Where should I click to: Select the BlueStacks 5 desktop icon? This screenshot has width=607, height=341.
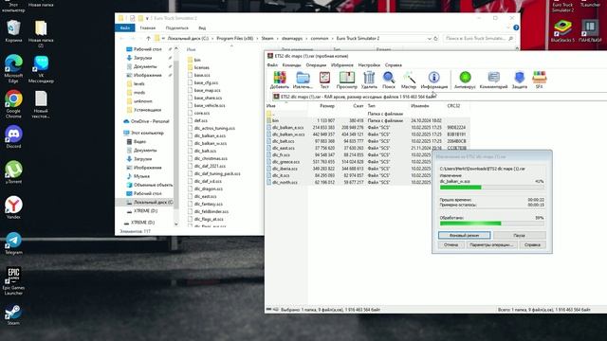(562, 31)
